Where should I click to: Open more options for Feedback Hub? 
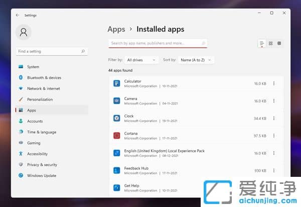274,170
